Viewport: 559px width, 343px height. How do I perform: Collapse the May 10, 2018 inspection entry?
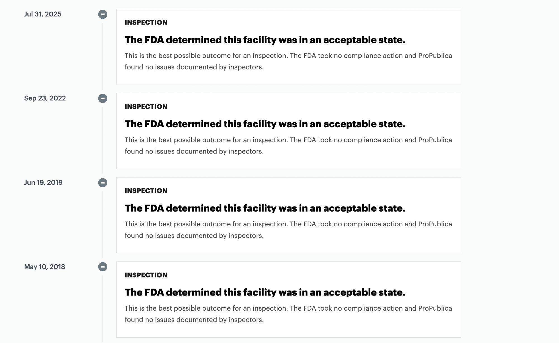click(103, 267)
